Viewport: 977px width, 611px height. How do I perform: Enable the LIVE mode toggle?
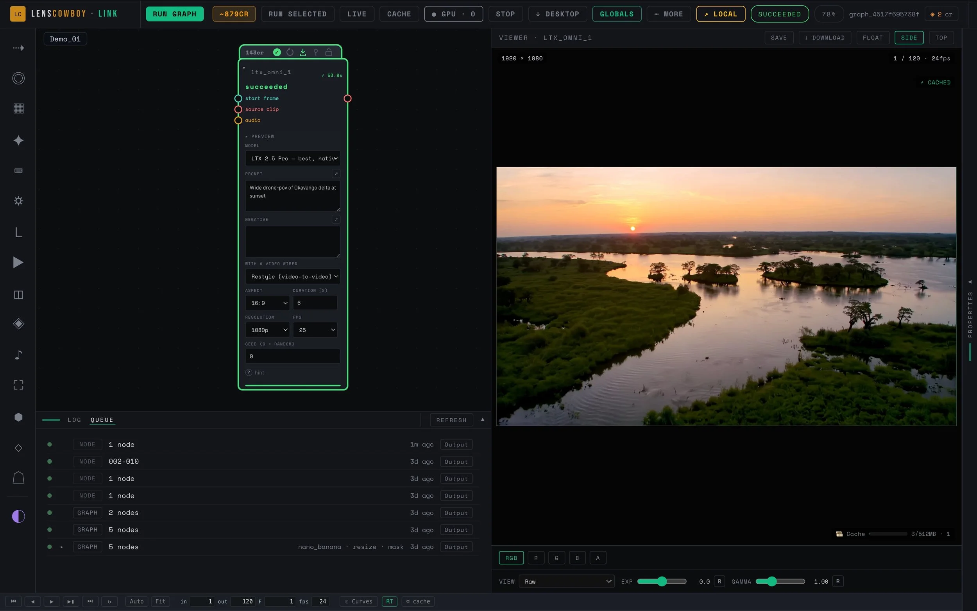coord(357,14)
